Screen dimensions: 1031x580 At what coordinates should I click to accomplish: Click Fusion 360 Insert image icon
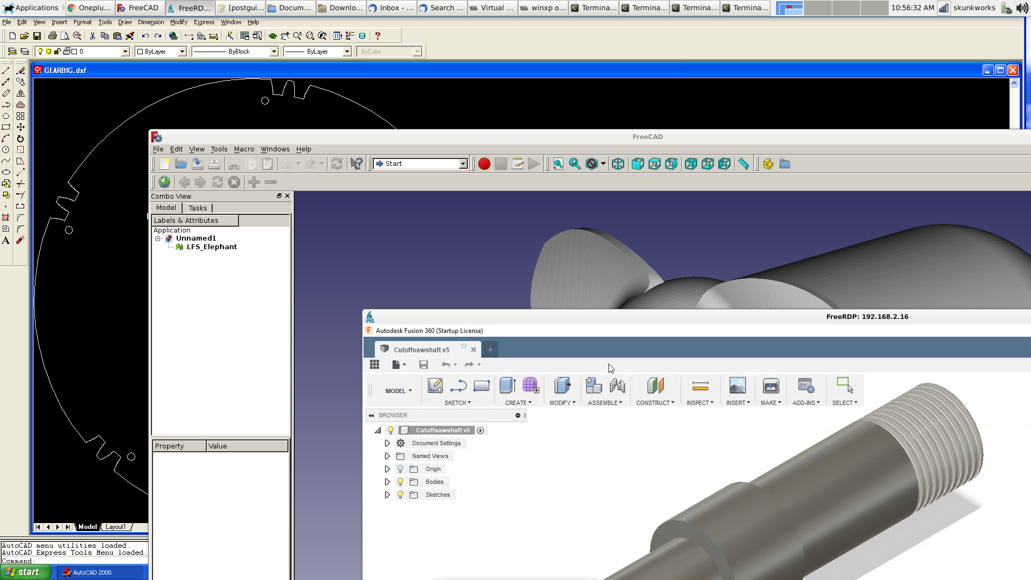[738, 386]
